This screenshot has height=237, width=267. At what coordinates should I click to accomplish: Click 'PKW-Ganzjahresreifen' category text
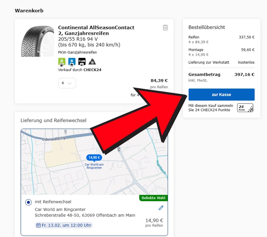tap(78, 52)
